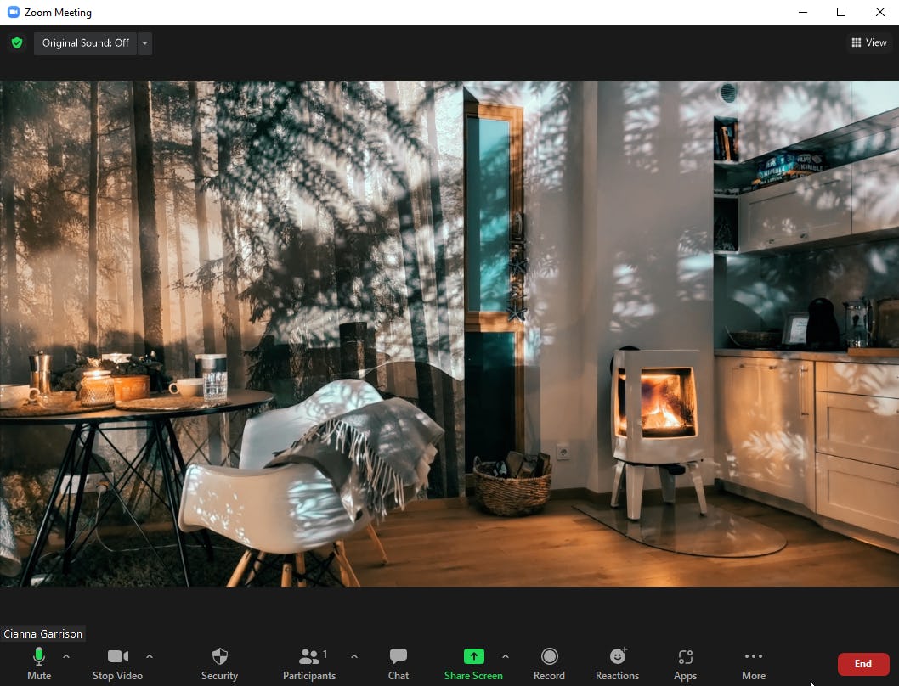899x686 pixels.
Task: Start recording the meeting
Action: point(549,657)
